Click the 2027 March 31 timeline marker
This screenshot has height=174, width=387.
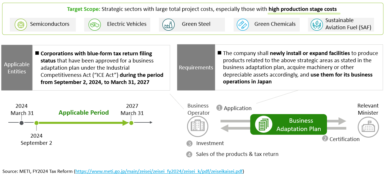(131, 123)
